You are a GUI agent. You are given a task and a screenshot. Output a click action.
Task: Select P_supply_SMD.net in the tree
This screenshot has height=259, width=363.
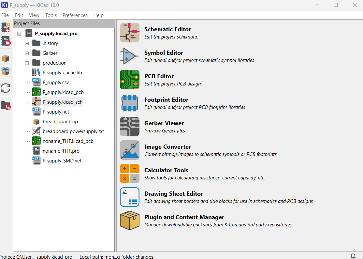[x=62, y=161]
